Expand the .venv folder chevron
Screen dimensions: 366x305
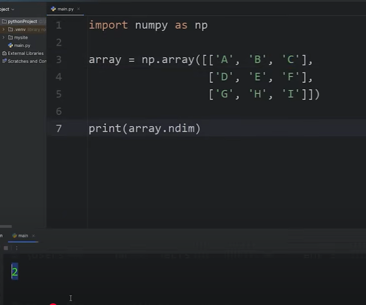click(4, 30)
